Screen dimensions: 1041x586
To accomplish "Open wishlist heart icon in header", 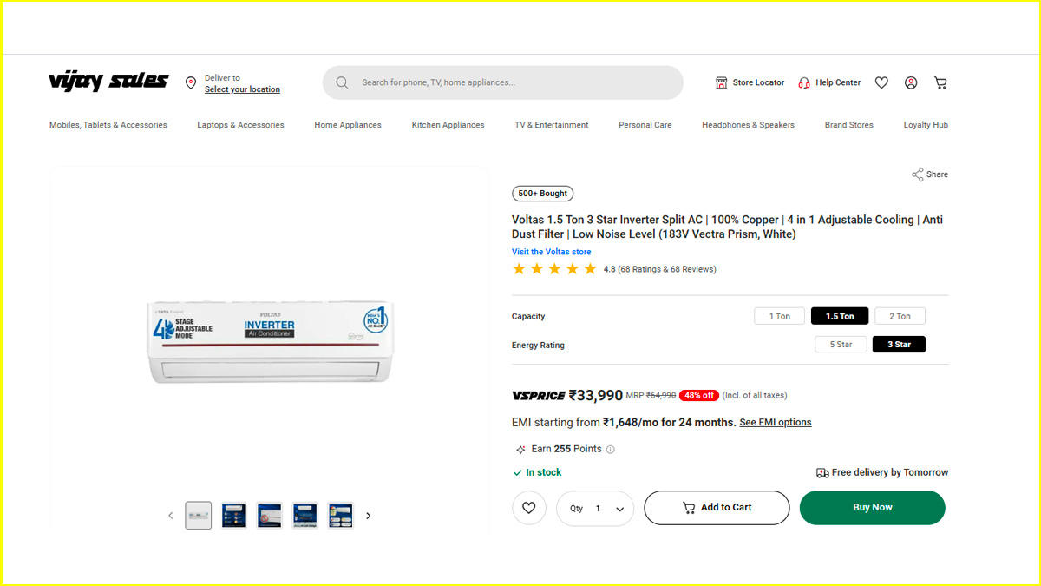I will tap(881, 82).
